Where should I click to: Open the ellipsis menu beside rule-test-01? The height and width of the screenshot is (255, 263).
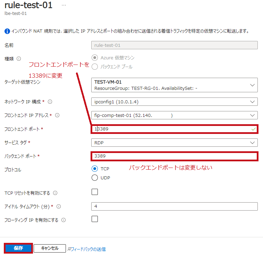[64, 5]
